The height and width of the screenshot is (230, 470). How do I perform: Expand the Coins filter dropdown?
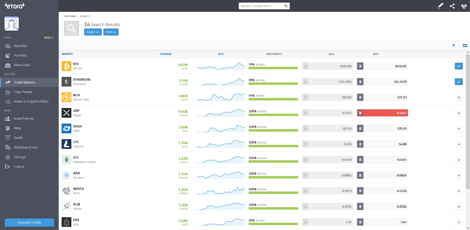[x=111, y=32]
